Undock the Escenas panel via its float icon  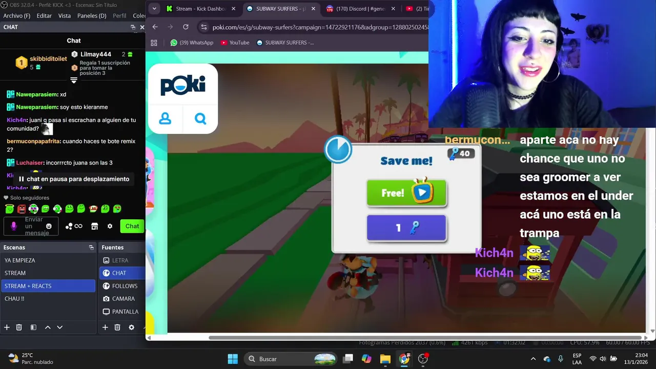[91, 247]
